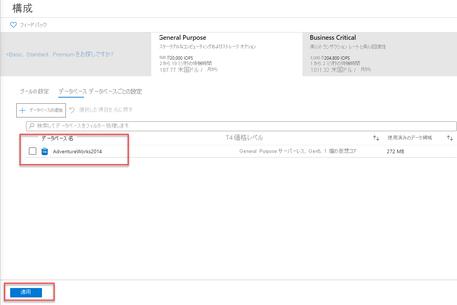Switch to the データベース tab
Screen dimensions: 457x305
coord(72,91)
